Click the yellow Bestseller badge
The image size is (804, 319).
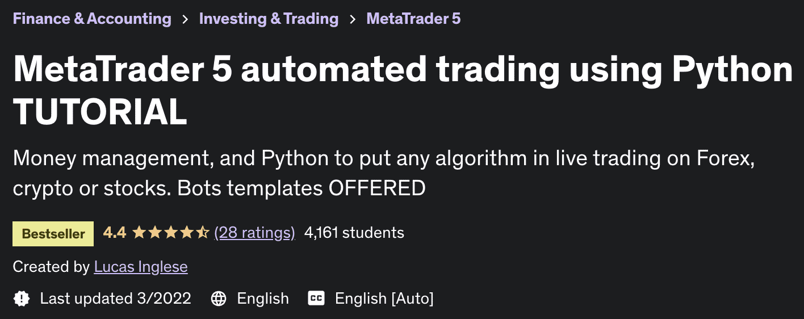pyautogui.click(x=53, y=233)
